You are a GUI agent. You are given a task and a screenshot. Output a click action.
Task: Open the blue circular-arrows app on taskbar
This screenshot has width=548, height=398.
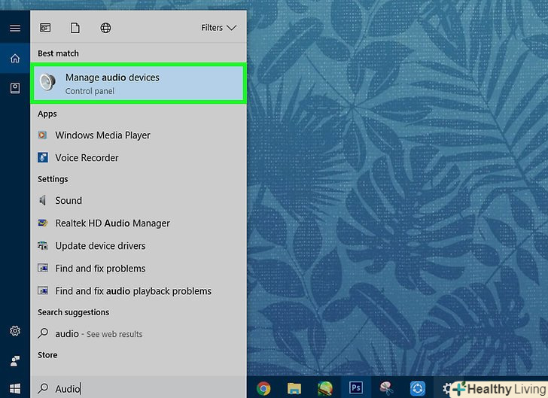tap(417, 388)
